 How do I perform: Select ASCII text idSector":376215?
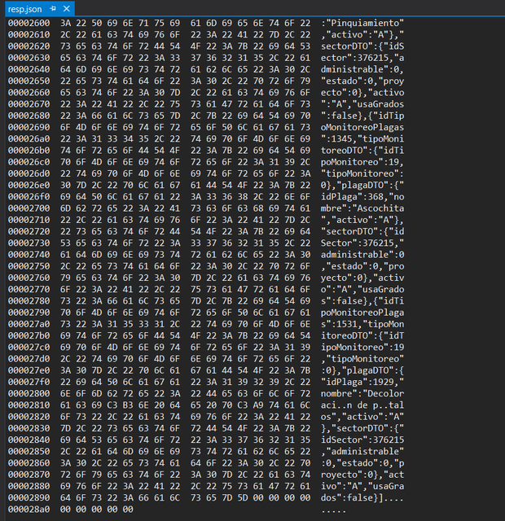click(362, 440)
